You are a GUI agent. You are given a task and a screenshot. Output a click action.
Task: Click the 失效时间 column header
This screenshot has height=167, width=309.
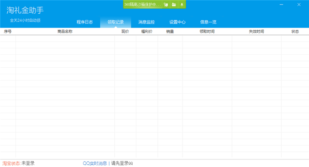pos(256,32)
